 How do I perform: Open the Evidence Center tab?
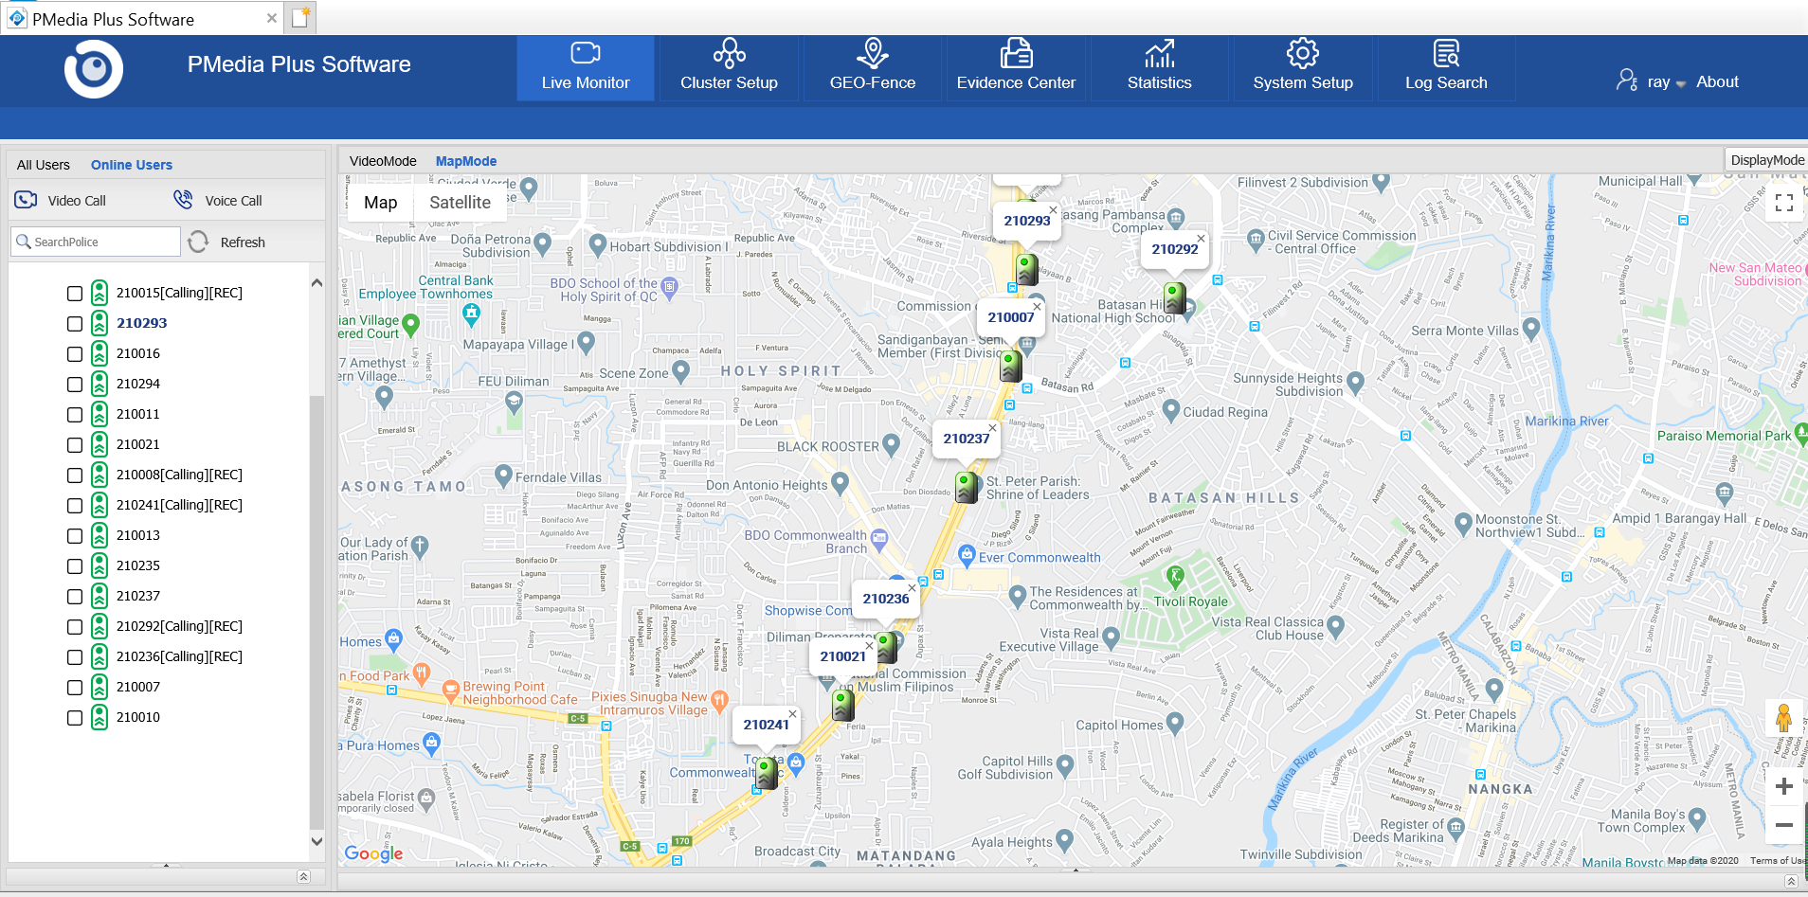[x=1016, y=68]
